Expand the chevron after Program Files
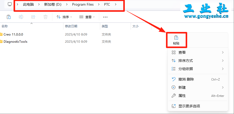The image size is (234, 114). point(99,5)
